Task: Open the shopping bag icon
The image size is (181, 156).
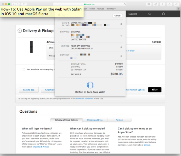Action: [x=163, y=14]
